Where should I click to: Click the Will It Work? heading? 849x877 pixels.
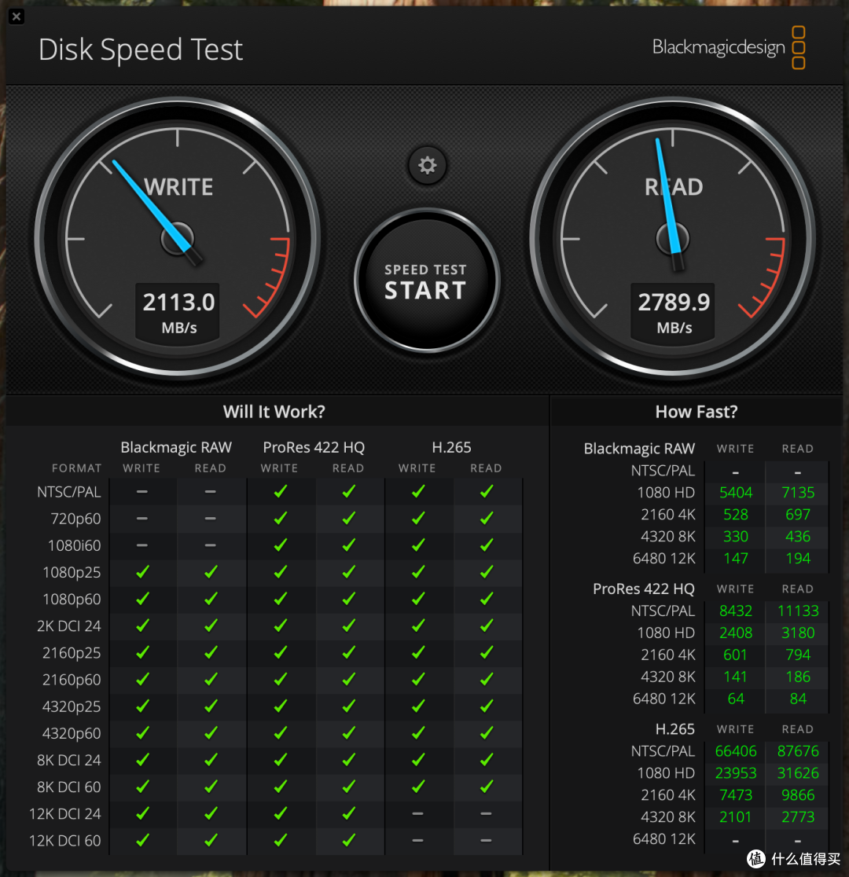click(x=274, y=413)
